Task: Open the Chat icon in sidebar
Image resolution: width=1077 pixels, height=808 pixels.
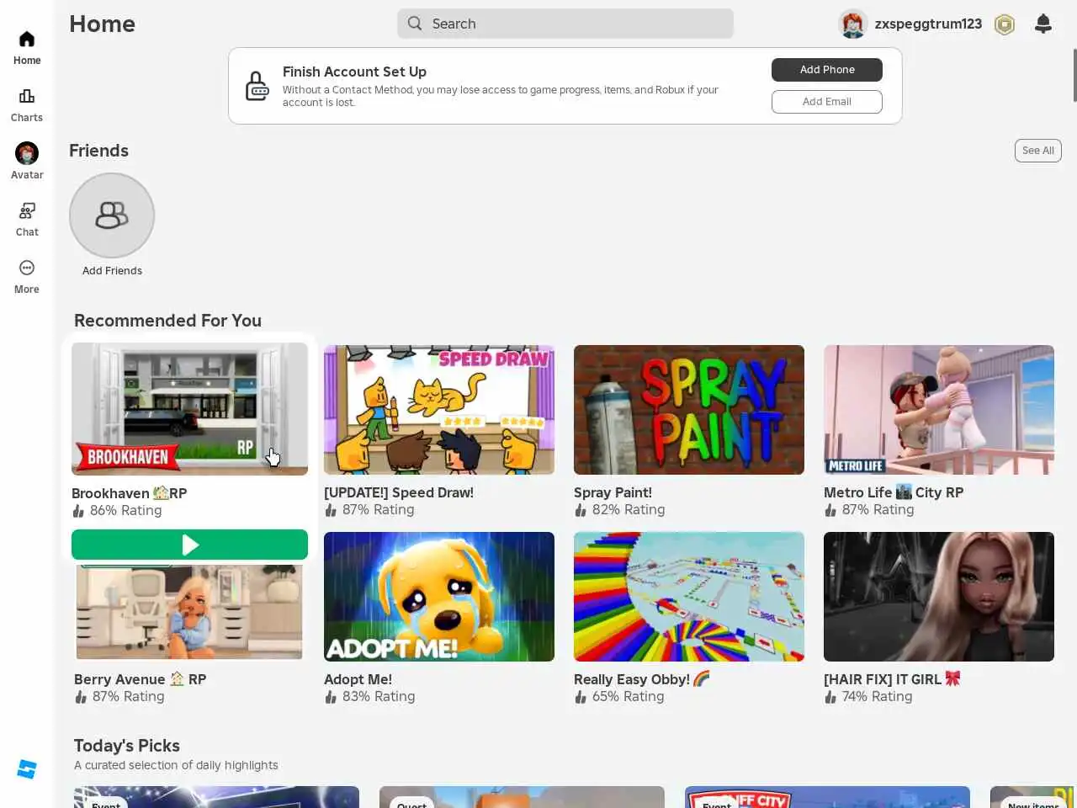Action: coord(27,210)
